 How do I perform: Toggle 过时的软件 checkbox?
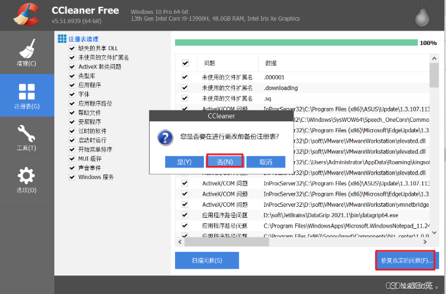72,131
